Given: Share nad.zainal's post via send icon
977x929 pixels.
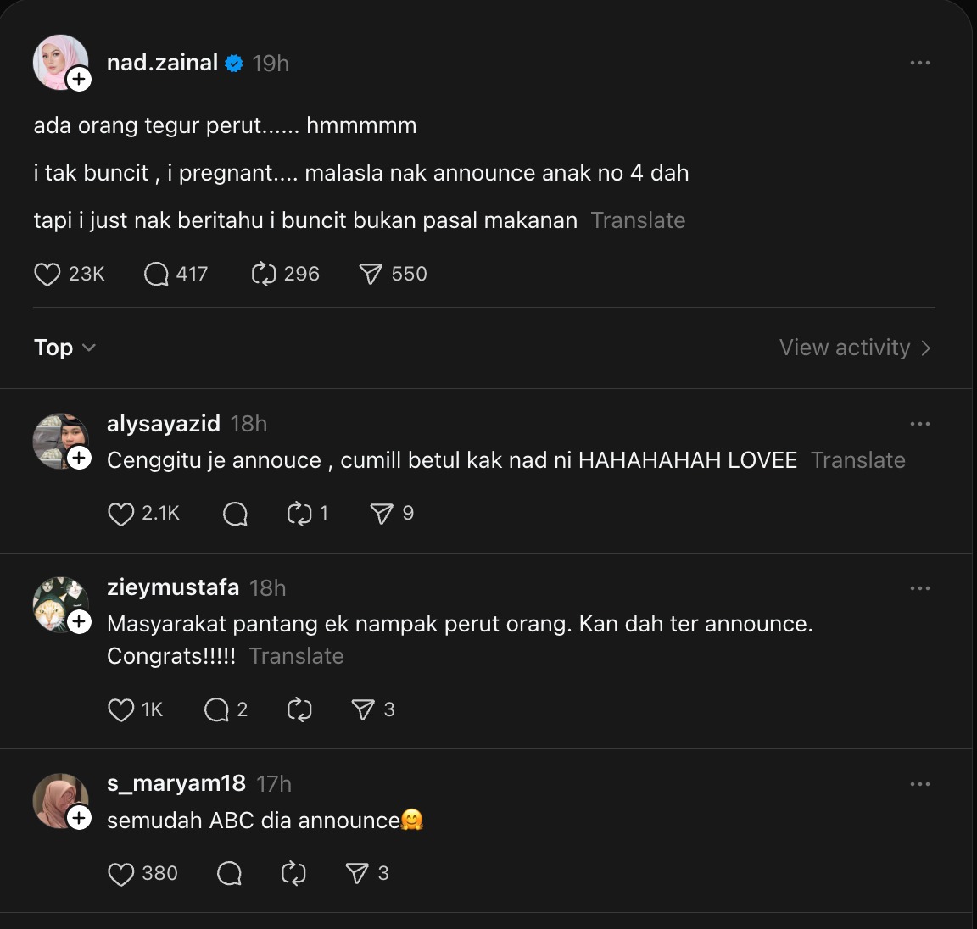Looking at the screenshot, I should (x=371, y=274).
